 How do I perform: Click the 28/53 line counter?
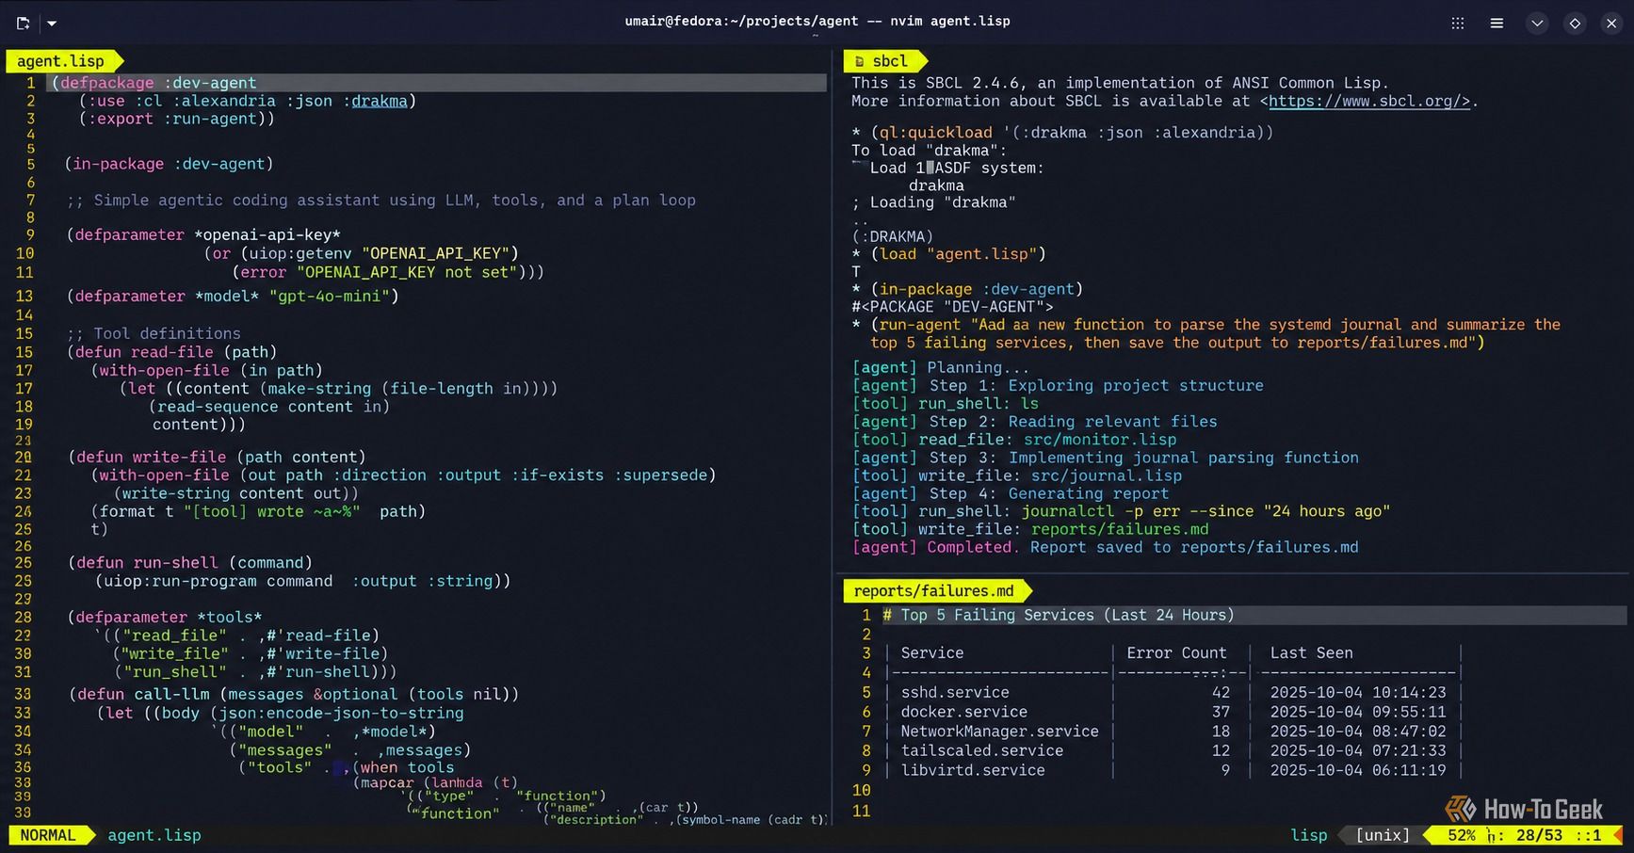pos(1539,835)
